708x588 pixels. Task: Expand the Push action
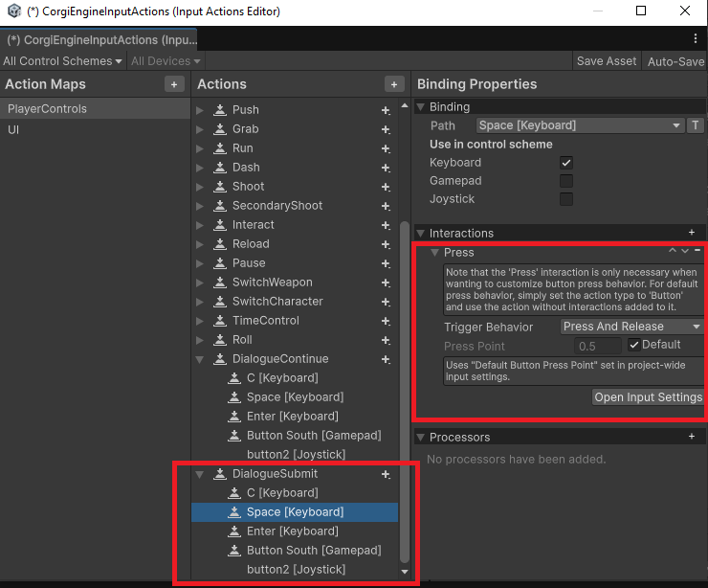tap(200, 110)
